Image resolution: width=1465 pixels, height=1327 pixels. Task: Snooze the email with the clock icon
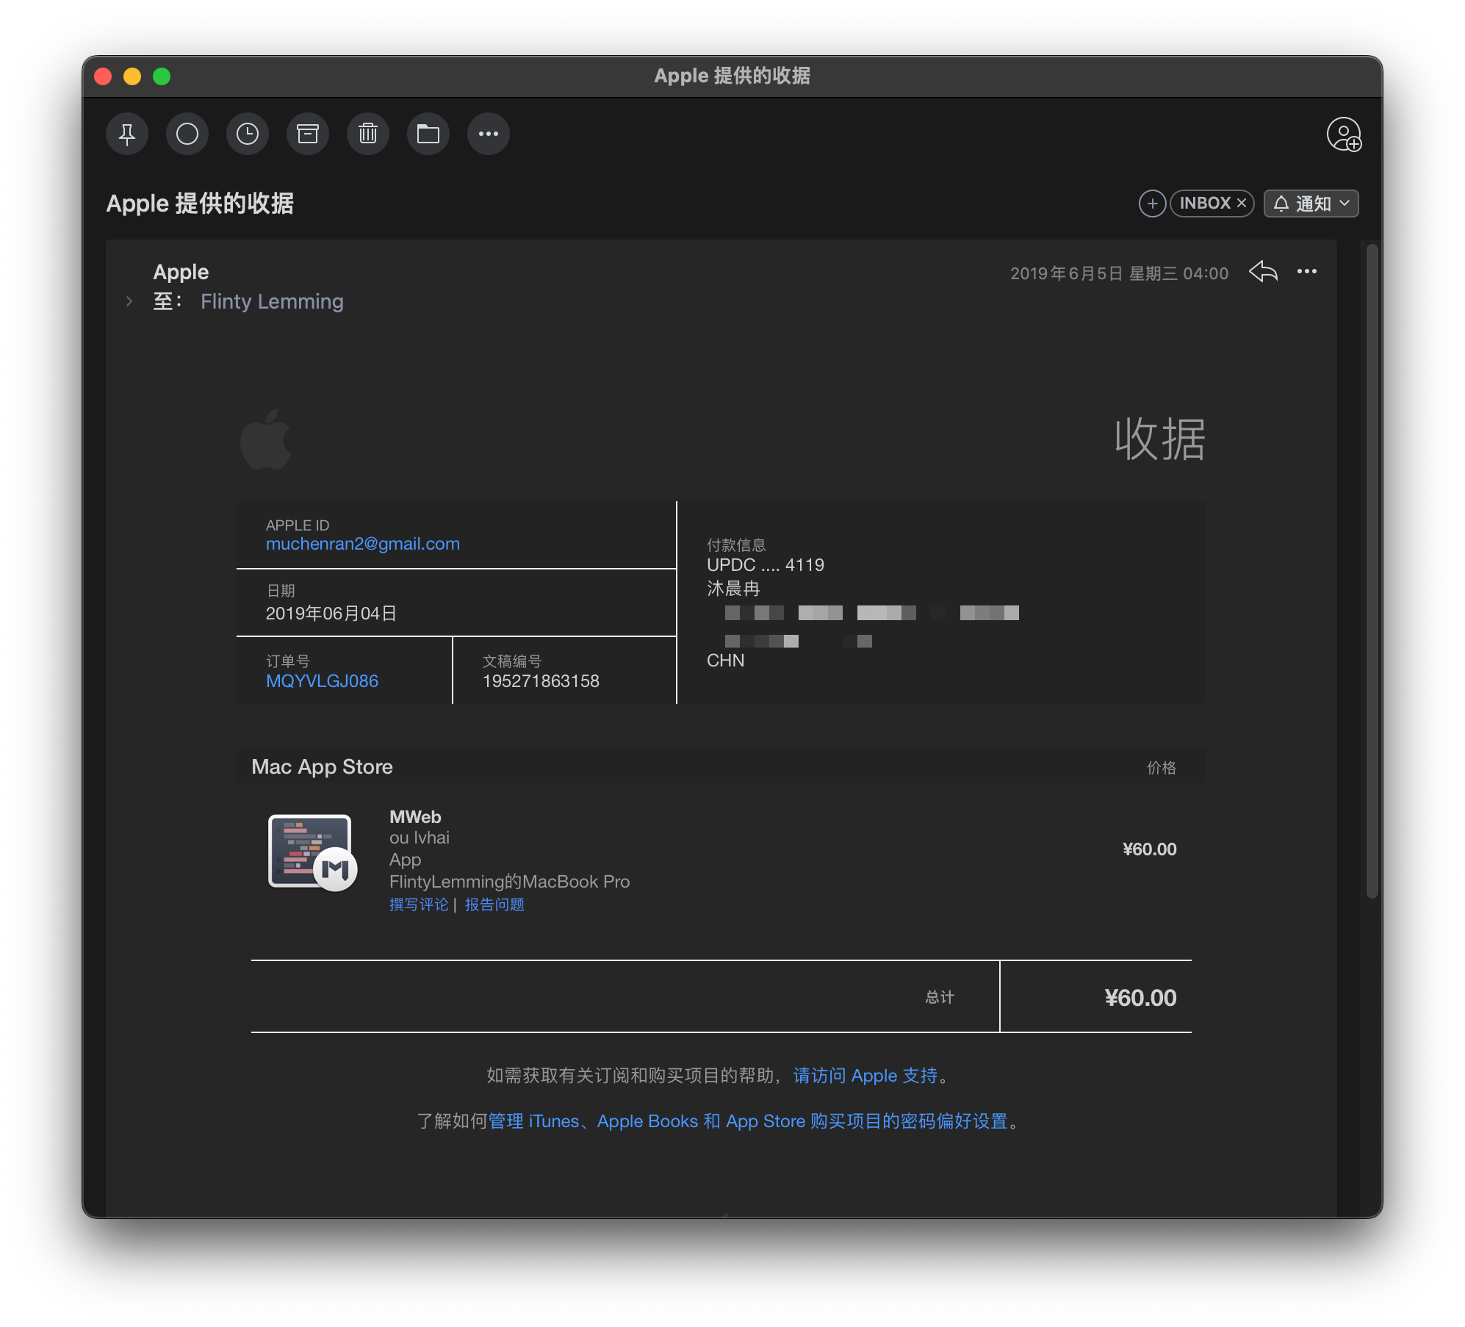[x=248, y=134]
